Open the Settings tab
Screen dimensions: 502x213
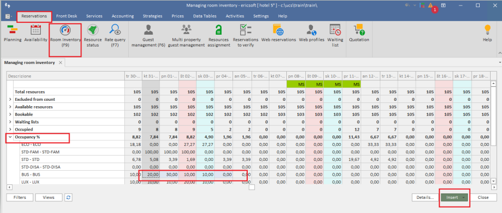[x=261, y=16]
